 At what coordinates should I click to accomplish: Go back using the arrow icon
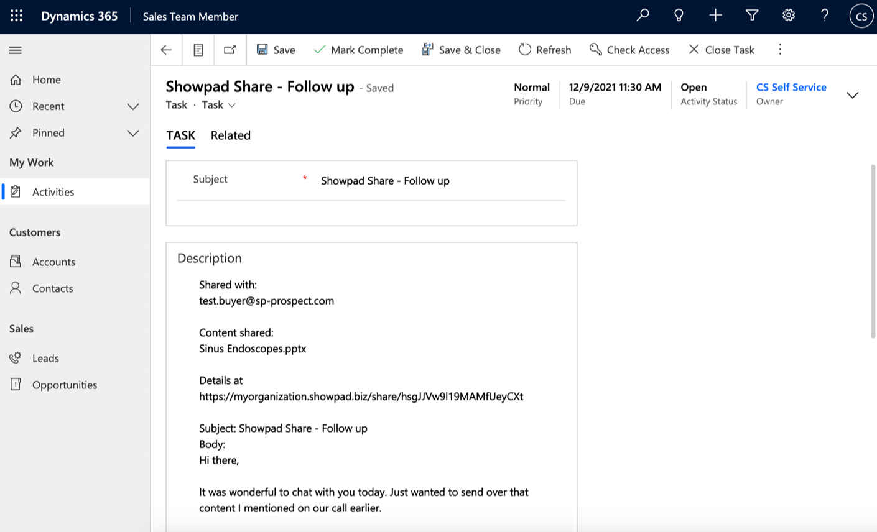coord(166,50)
